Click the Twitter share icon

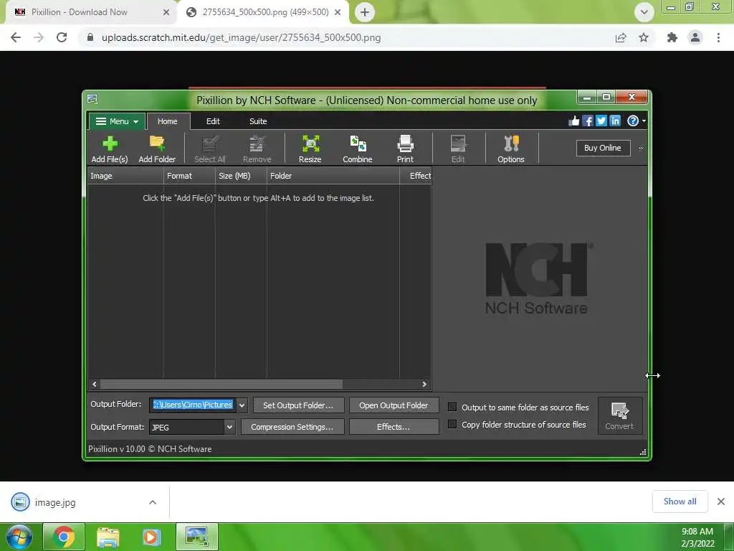pos(601,121)
